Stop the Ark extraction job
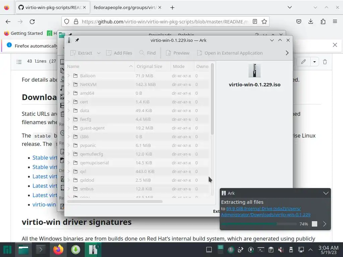This screenshot has height=257, width=343. tap(314, 224)
